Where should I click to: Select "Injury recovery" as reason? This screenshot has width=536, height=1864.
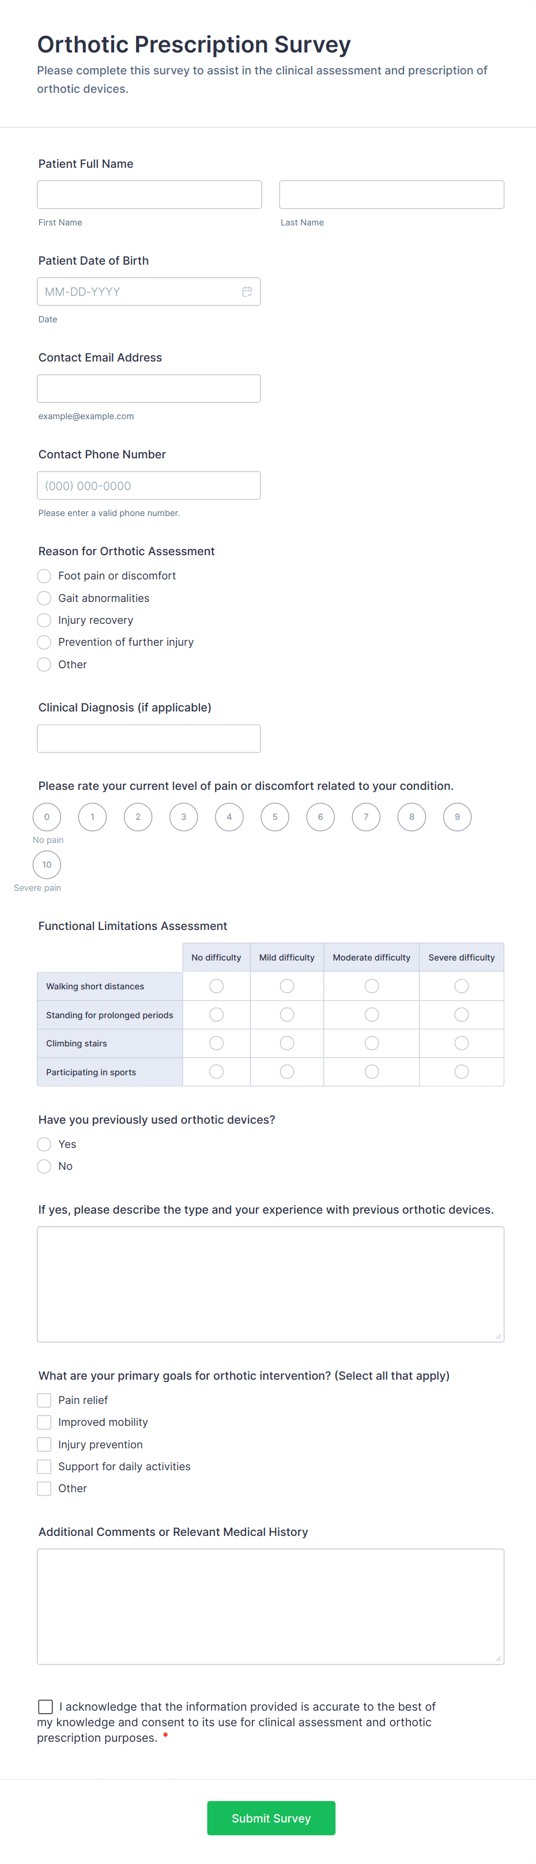(43, 620)
